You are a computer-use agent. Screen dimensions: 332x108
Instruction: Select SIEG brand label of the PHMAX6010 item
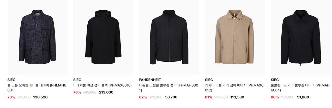point(77,80)
